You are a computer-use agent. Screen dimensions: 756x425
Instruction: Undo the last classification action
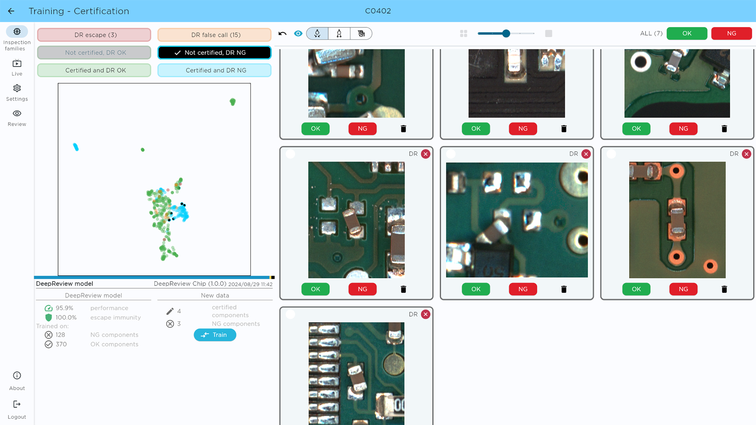pos(282,33)
